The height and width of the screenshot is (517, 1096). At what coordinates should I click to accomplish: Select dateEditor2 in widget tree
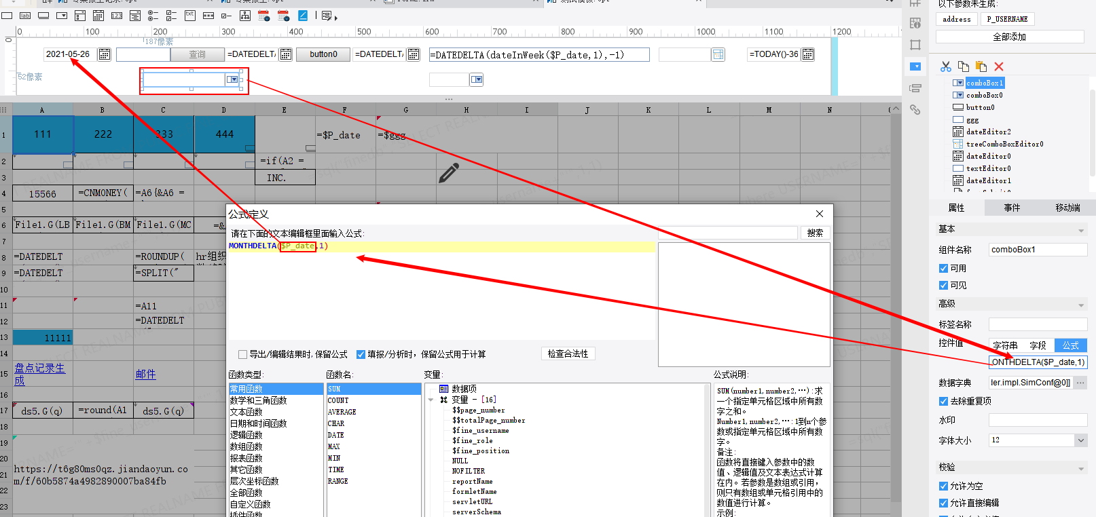click(989, 132)
